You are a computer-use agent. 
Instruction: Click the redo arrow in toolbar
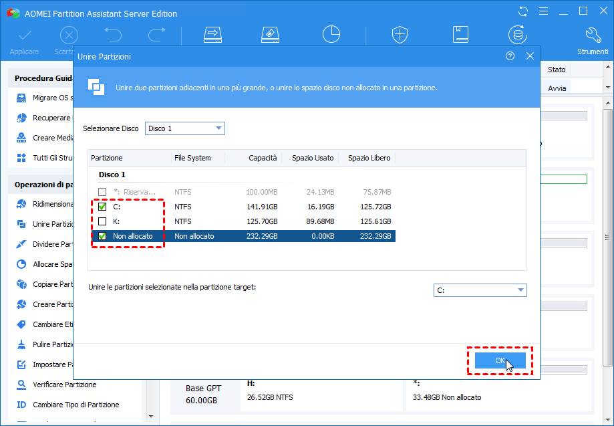pyautogui.click(x=156, y=35)
